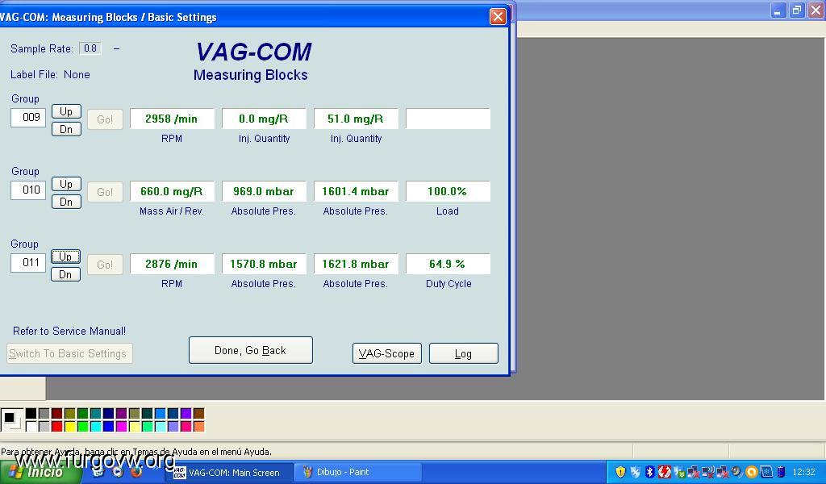Pick the cyan swatch in Paint palette
826x484 pixels.
(96, 427)
